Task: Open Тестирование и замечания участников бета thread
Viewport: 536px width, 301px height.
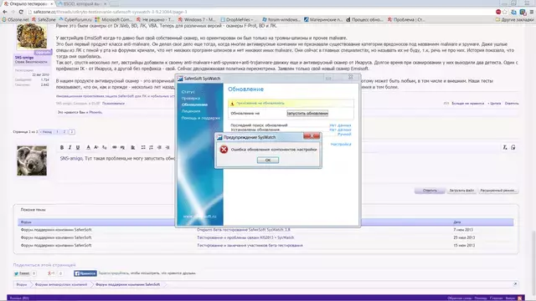Action: pos(250,245)
